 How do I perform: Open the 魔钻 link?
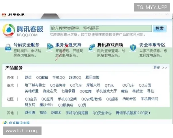pyautogui.click(x=125, y=91)
